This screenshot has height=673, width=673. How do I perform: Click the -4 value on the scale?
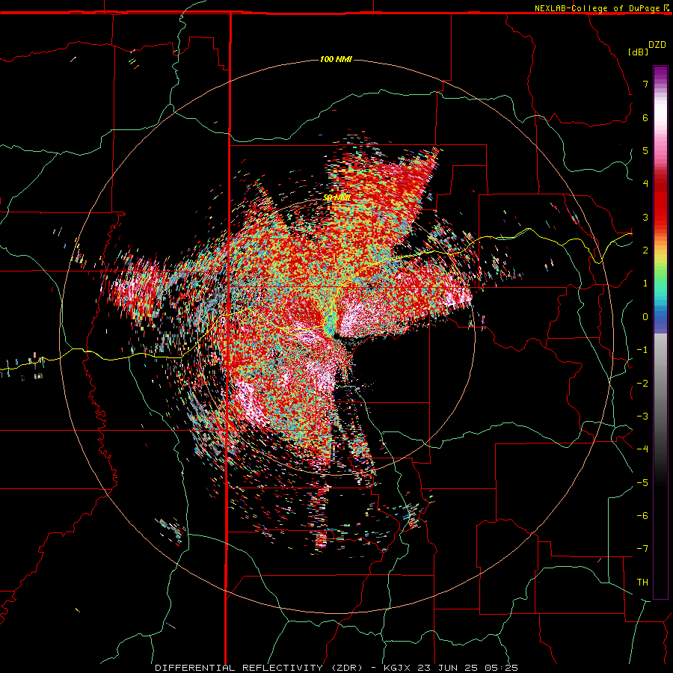[642, 449]
